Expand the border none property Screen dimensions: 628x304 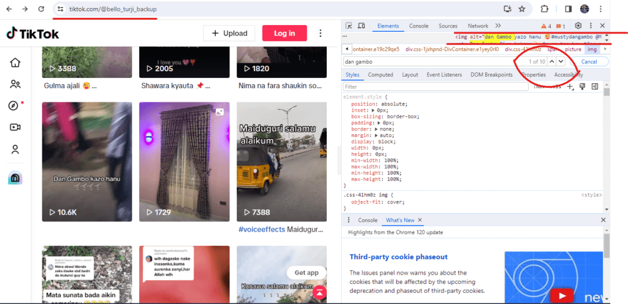377,129
